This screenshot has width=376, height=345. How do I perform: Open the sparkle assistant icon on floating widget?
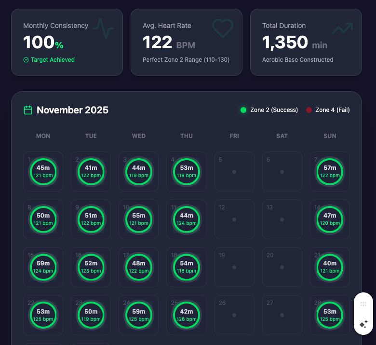[363, 324]
